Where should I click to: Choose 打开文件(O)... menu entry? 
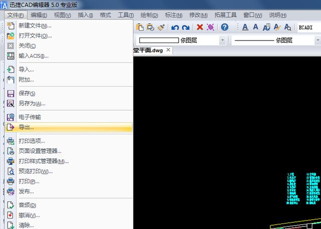69,36
